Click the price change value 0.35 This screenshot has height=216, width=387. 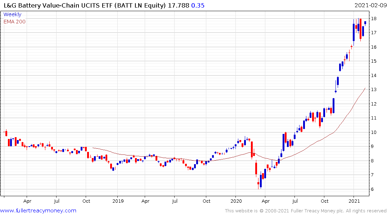[198, 5]
